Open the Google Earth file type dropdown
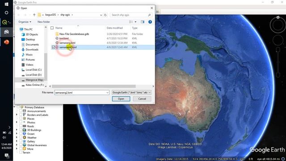 tap(131, 93)
